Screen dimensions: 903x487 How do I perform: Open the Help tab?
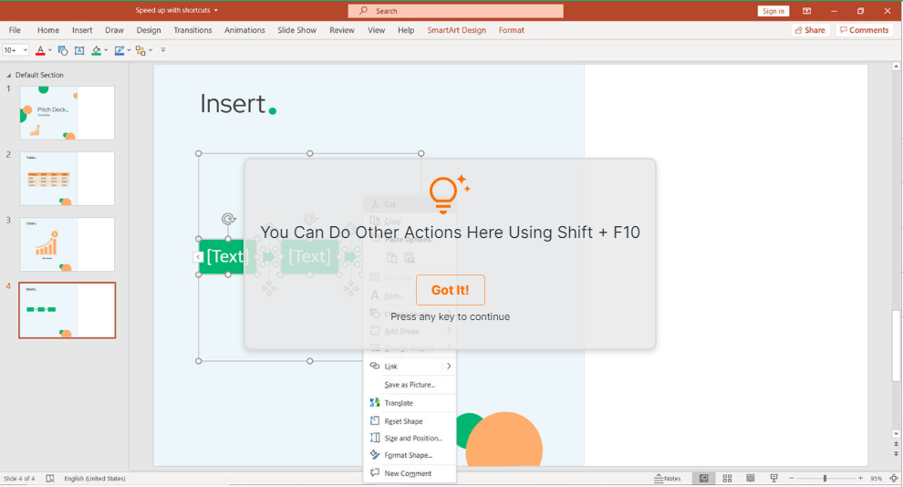coord(406,30)
